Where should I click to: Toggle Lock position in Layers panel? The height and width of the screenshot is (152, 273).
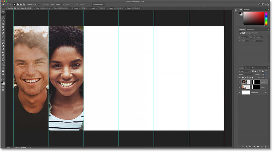248,77
